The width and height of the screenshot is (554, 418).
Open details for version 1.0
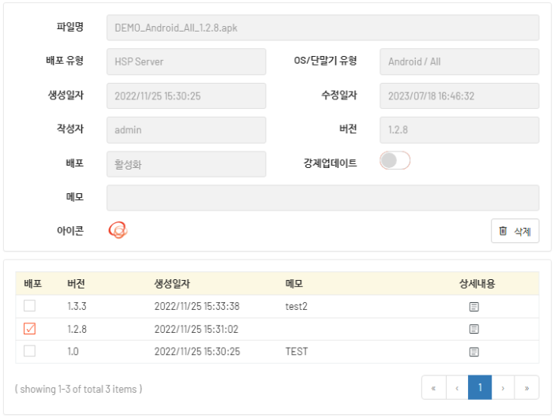point(474,352)
